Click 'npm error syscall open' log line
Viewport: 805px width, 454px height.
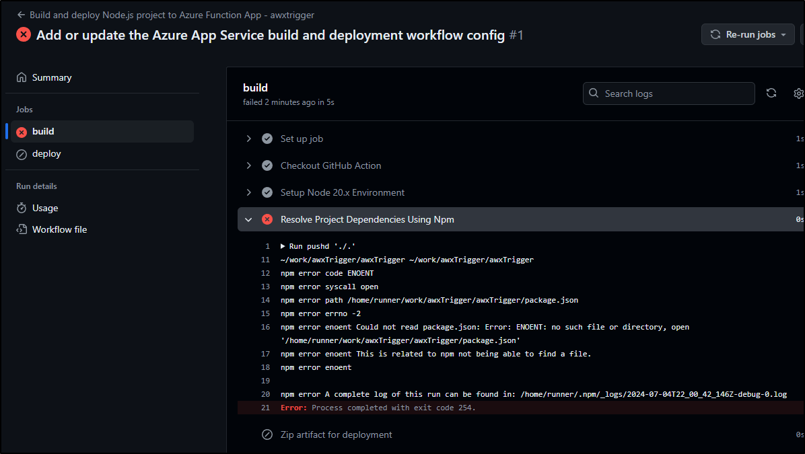[x=329, y=287]
